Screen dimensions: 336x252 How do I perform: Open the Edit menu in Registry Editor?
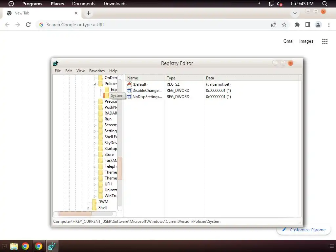pyautogui.click(x=69, y=71)
